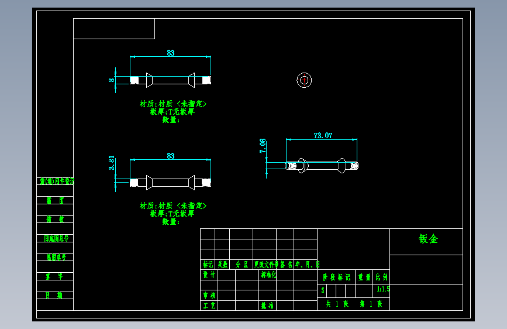Click the '旧底图总号' side label

coord(56,239)
